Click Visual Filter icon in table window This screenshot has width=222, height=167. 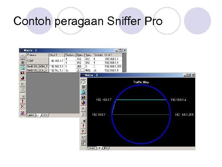coord(23,90)
